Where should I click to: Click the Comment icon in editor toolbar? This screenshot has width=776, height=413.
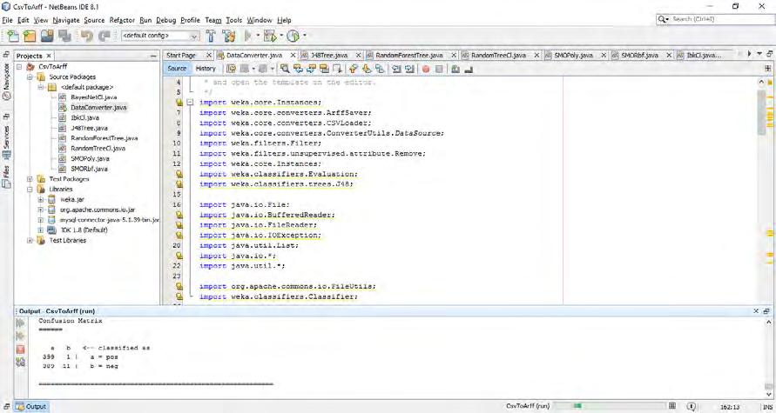tap(455, 70)
